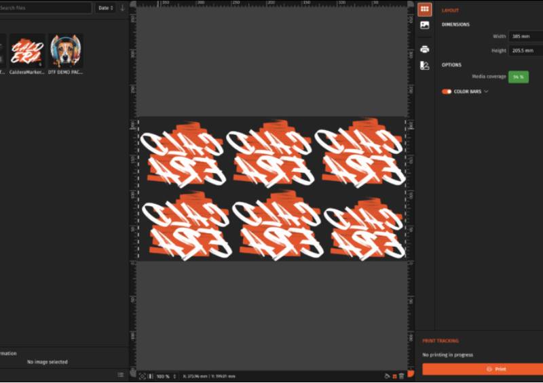
Task: Click the Height field showing 205.5 mm
Action: [x=525, y=50]
